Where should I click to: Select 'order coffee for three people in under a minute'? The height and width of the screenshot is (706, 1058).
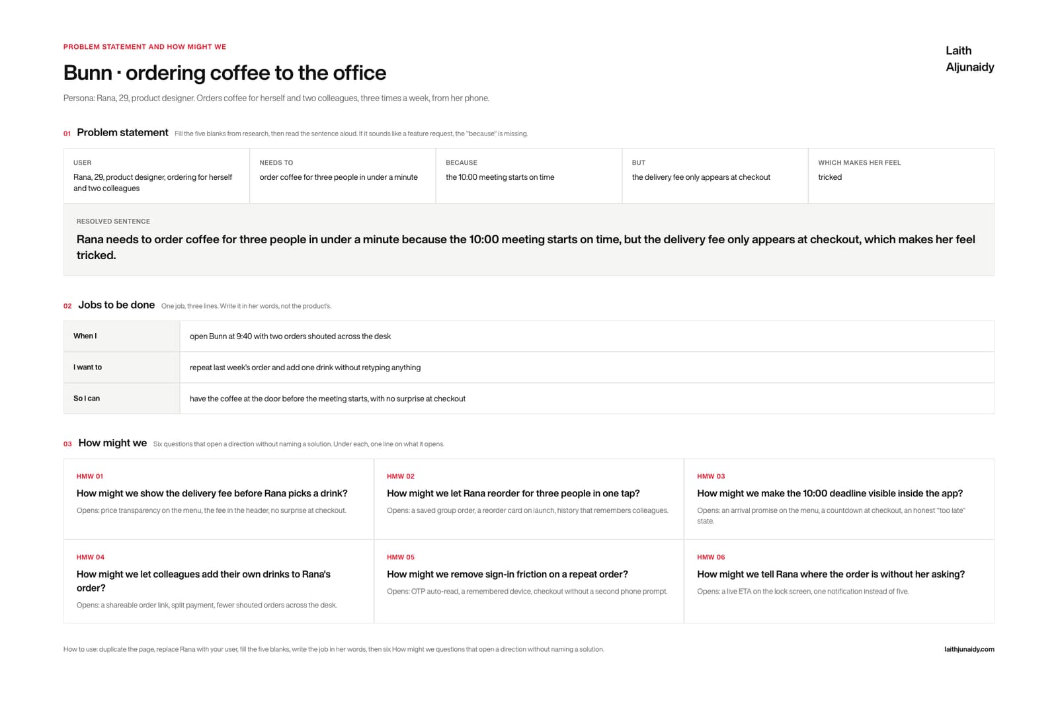coord(339,177)
